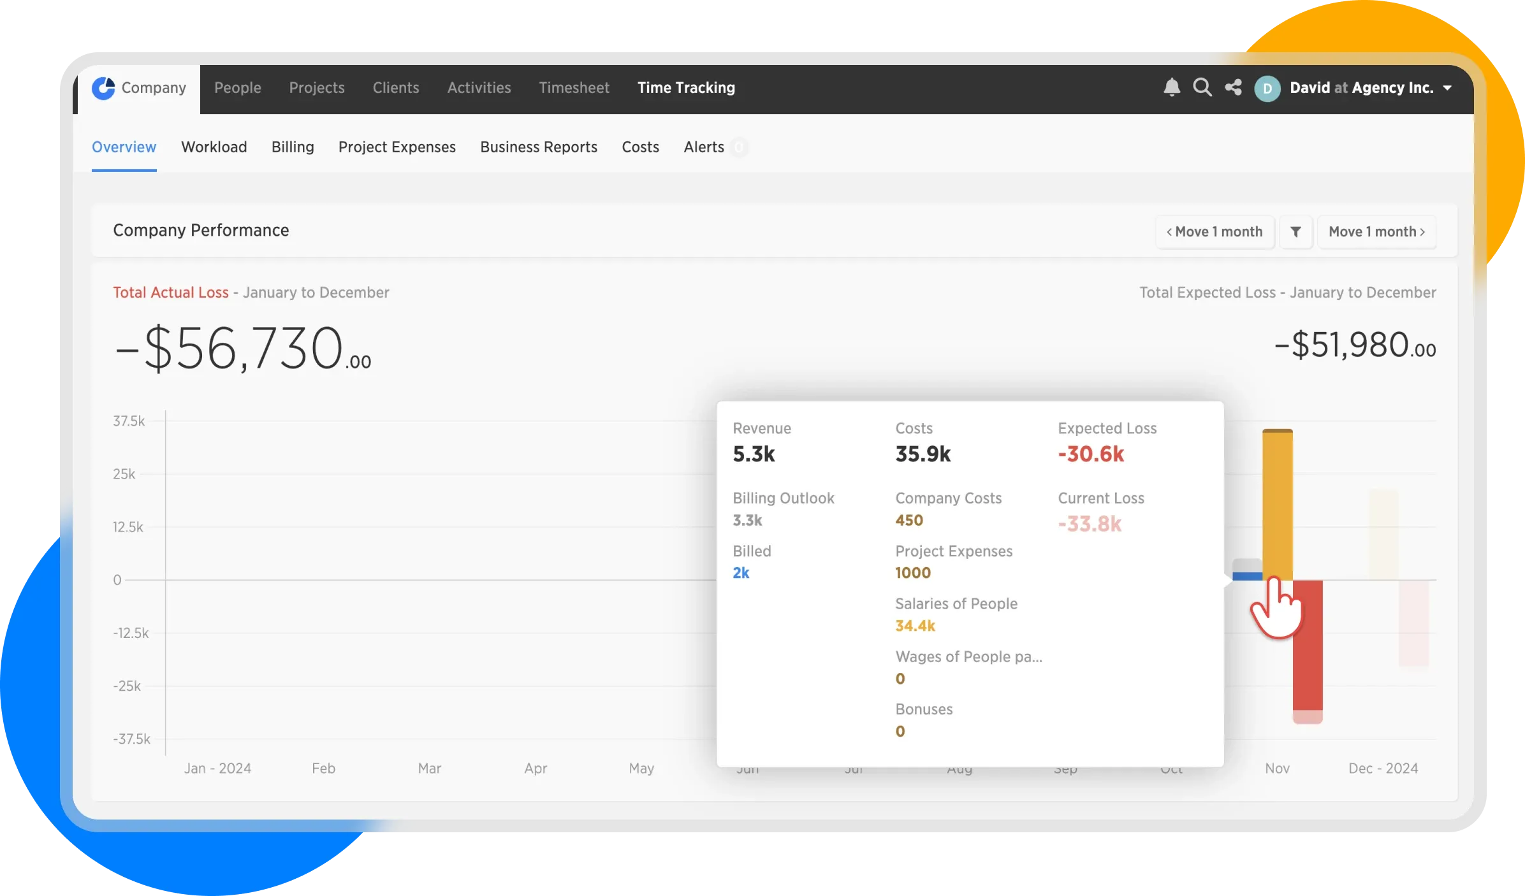This screenshot has height=896, width=1525.
Task: Click the faded December costs bar
Action: click(1383, 534)
